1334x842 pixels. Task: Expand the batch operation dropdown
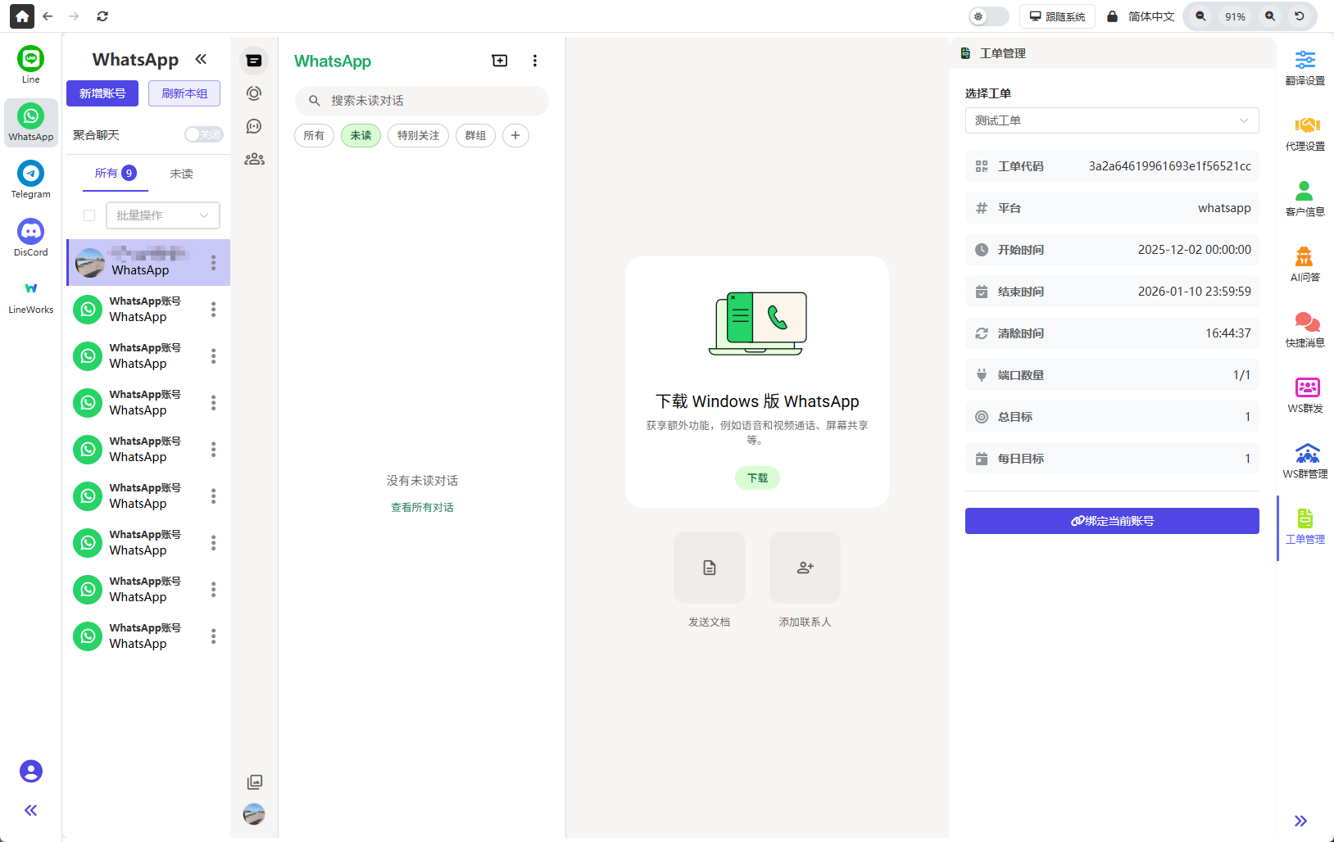click(x=162, y=215)
